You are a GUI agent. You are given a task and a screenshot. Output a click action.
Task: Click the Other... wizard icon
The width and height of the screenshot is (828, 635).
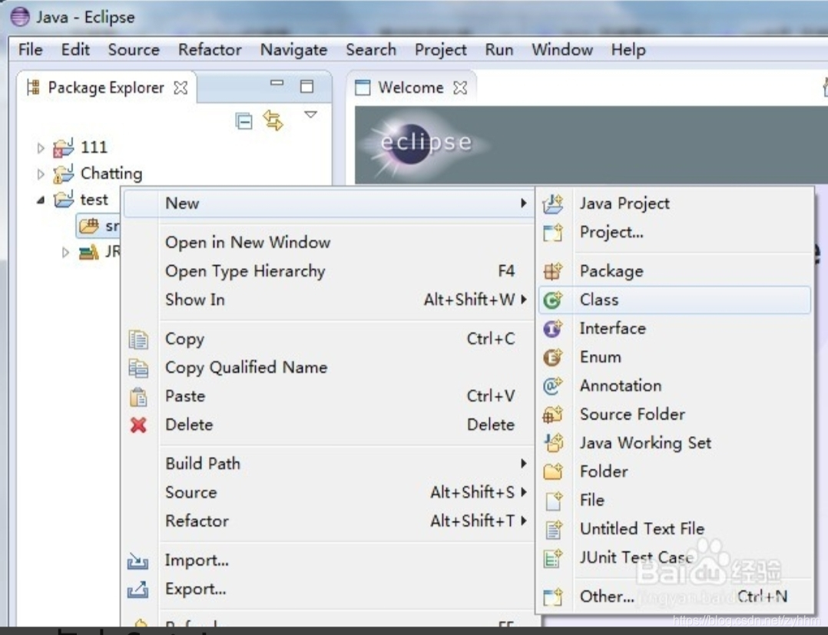(553, 597)
